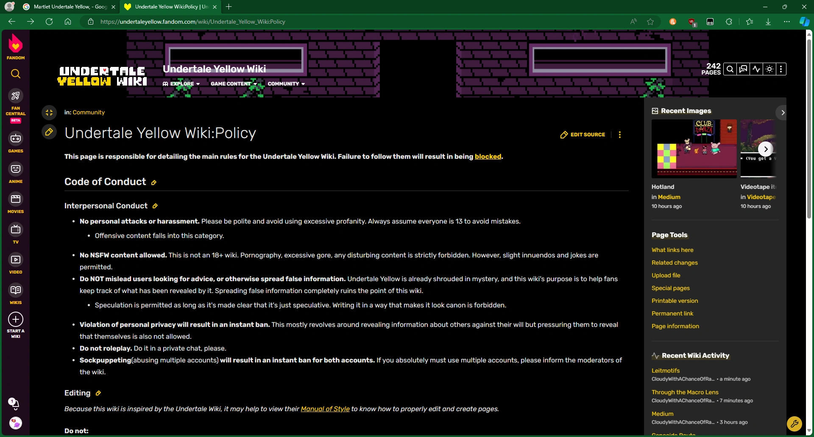Collapse the article header with the collapse icon

point(49,112)
